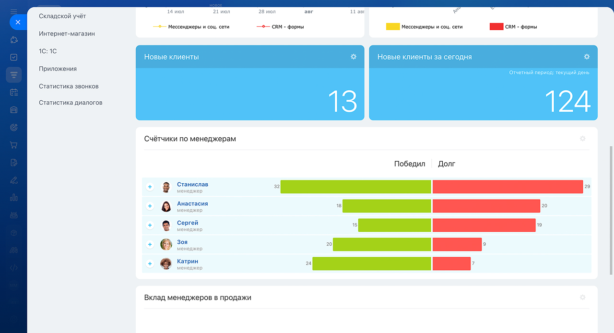The width and height of the screenshot is (614, 333).
Task: Click Станислав's avatar photo
Action: (x=166, y=187)
